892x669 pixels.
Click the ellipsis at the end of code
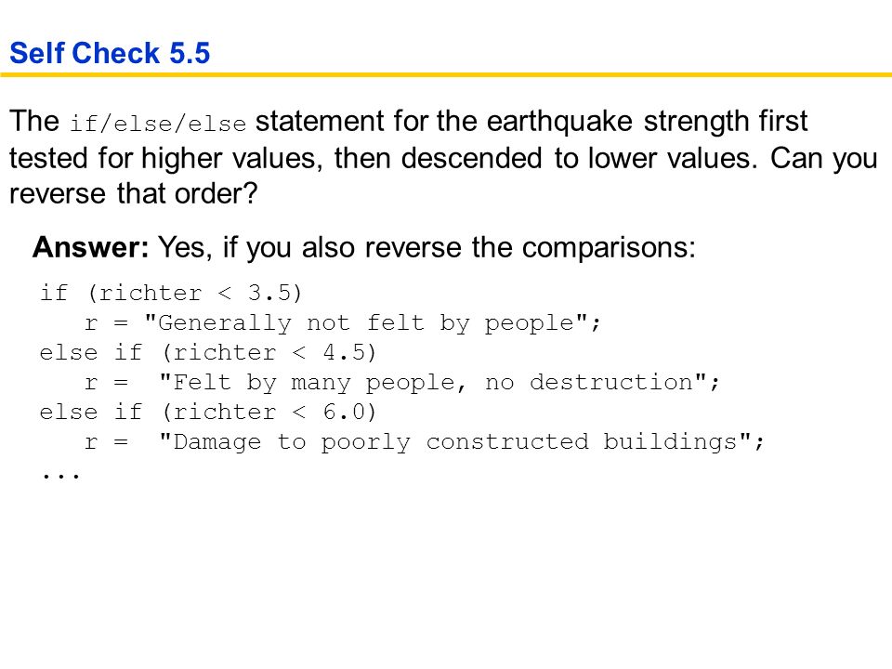61,475
